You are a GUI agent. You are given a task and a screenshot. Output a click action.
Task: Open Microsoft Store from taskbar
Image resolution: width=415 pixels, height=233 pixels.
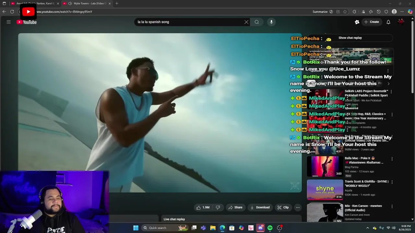point(232,228)
